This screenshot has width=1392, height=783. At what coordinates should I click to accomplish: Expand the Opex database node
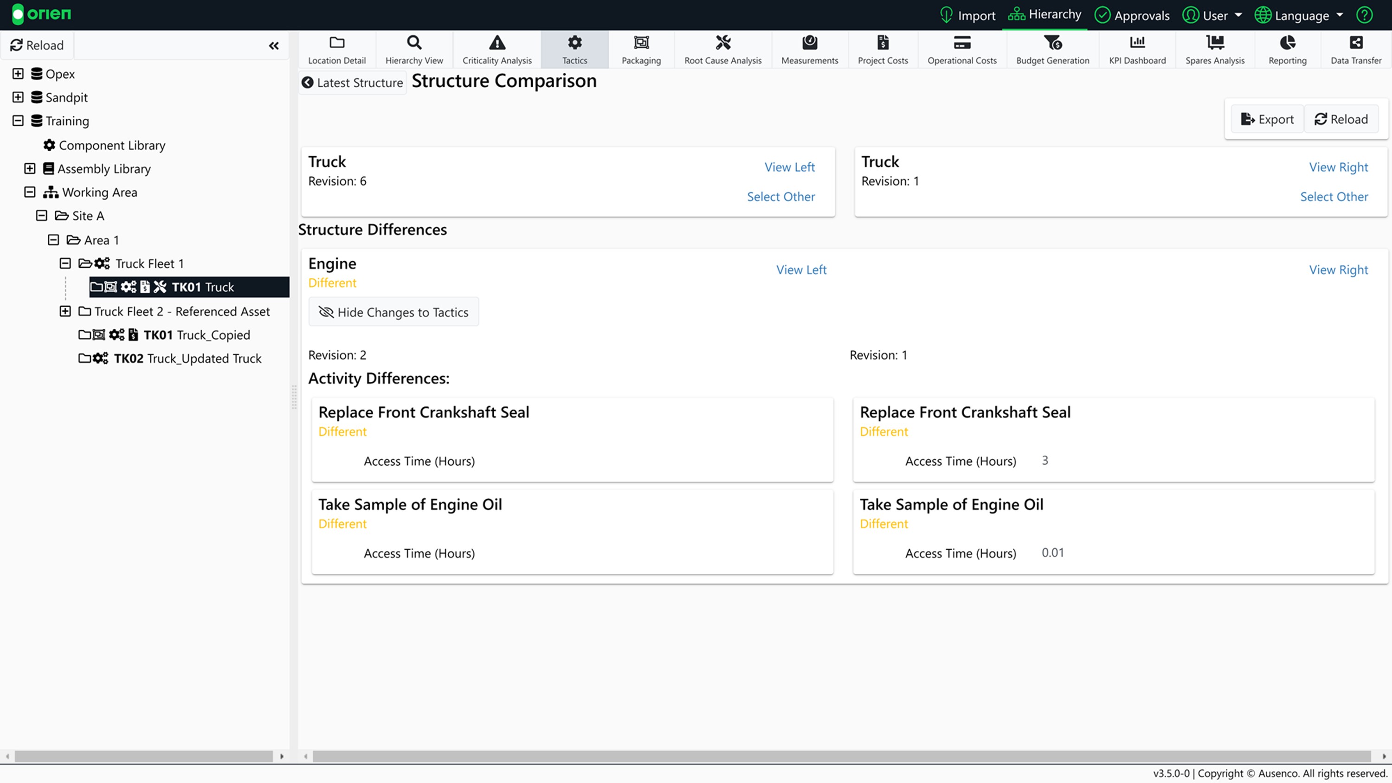(18, 73)
